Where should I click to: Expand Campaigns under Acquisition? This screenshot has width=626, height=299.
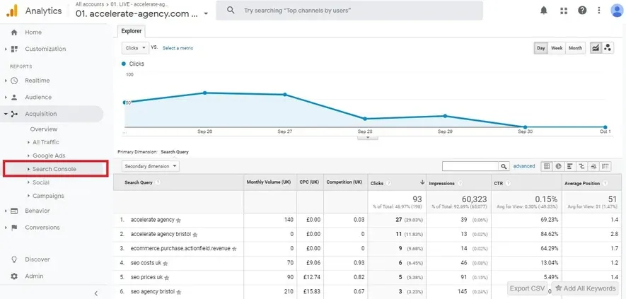pyautogui.click(x=29, y=196)
